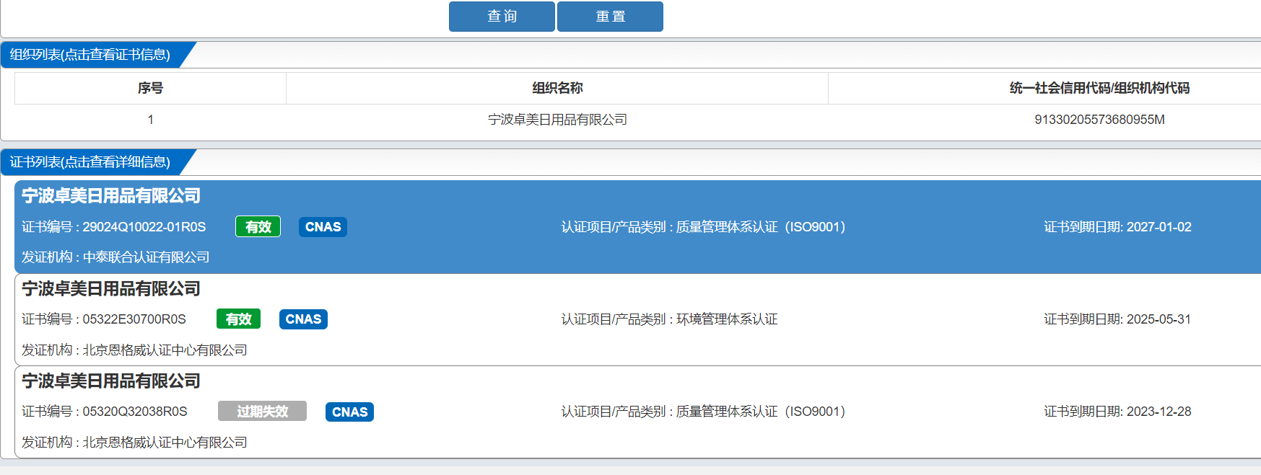Click the CNAS badge on certificate 29024Q10022-01R0S
The height and width of the screenshot is (475, 1261).
323,227
